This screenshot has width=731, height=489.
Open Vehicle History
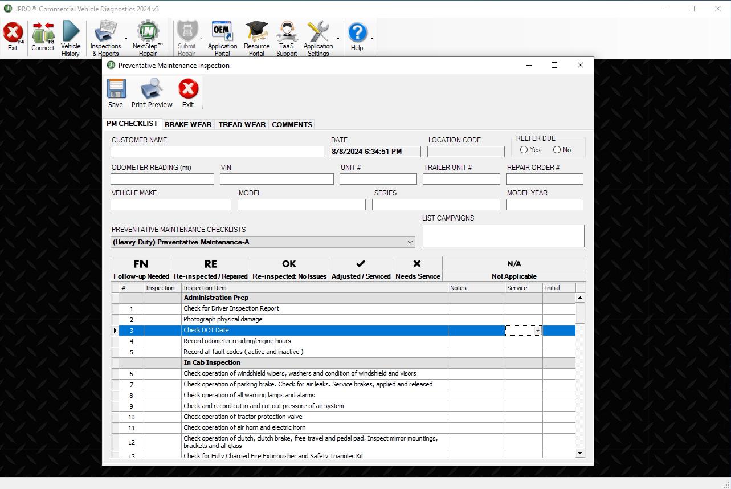(x=70, y=36)
